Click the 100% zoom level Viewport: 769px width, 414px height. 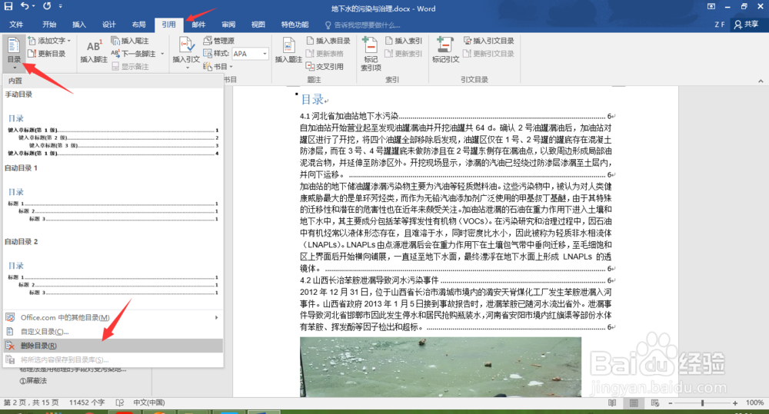tap(754, 402)
